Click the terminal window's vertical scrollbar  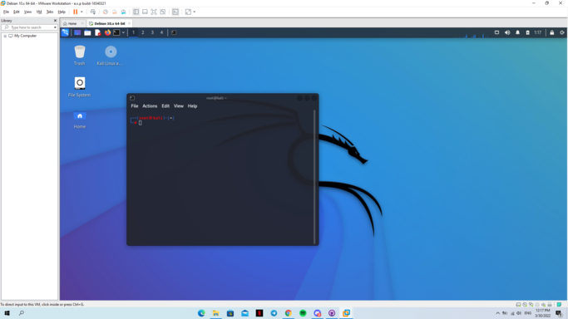point(314,176)
